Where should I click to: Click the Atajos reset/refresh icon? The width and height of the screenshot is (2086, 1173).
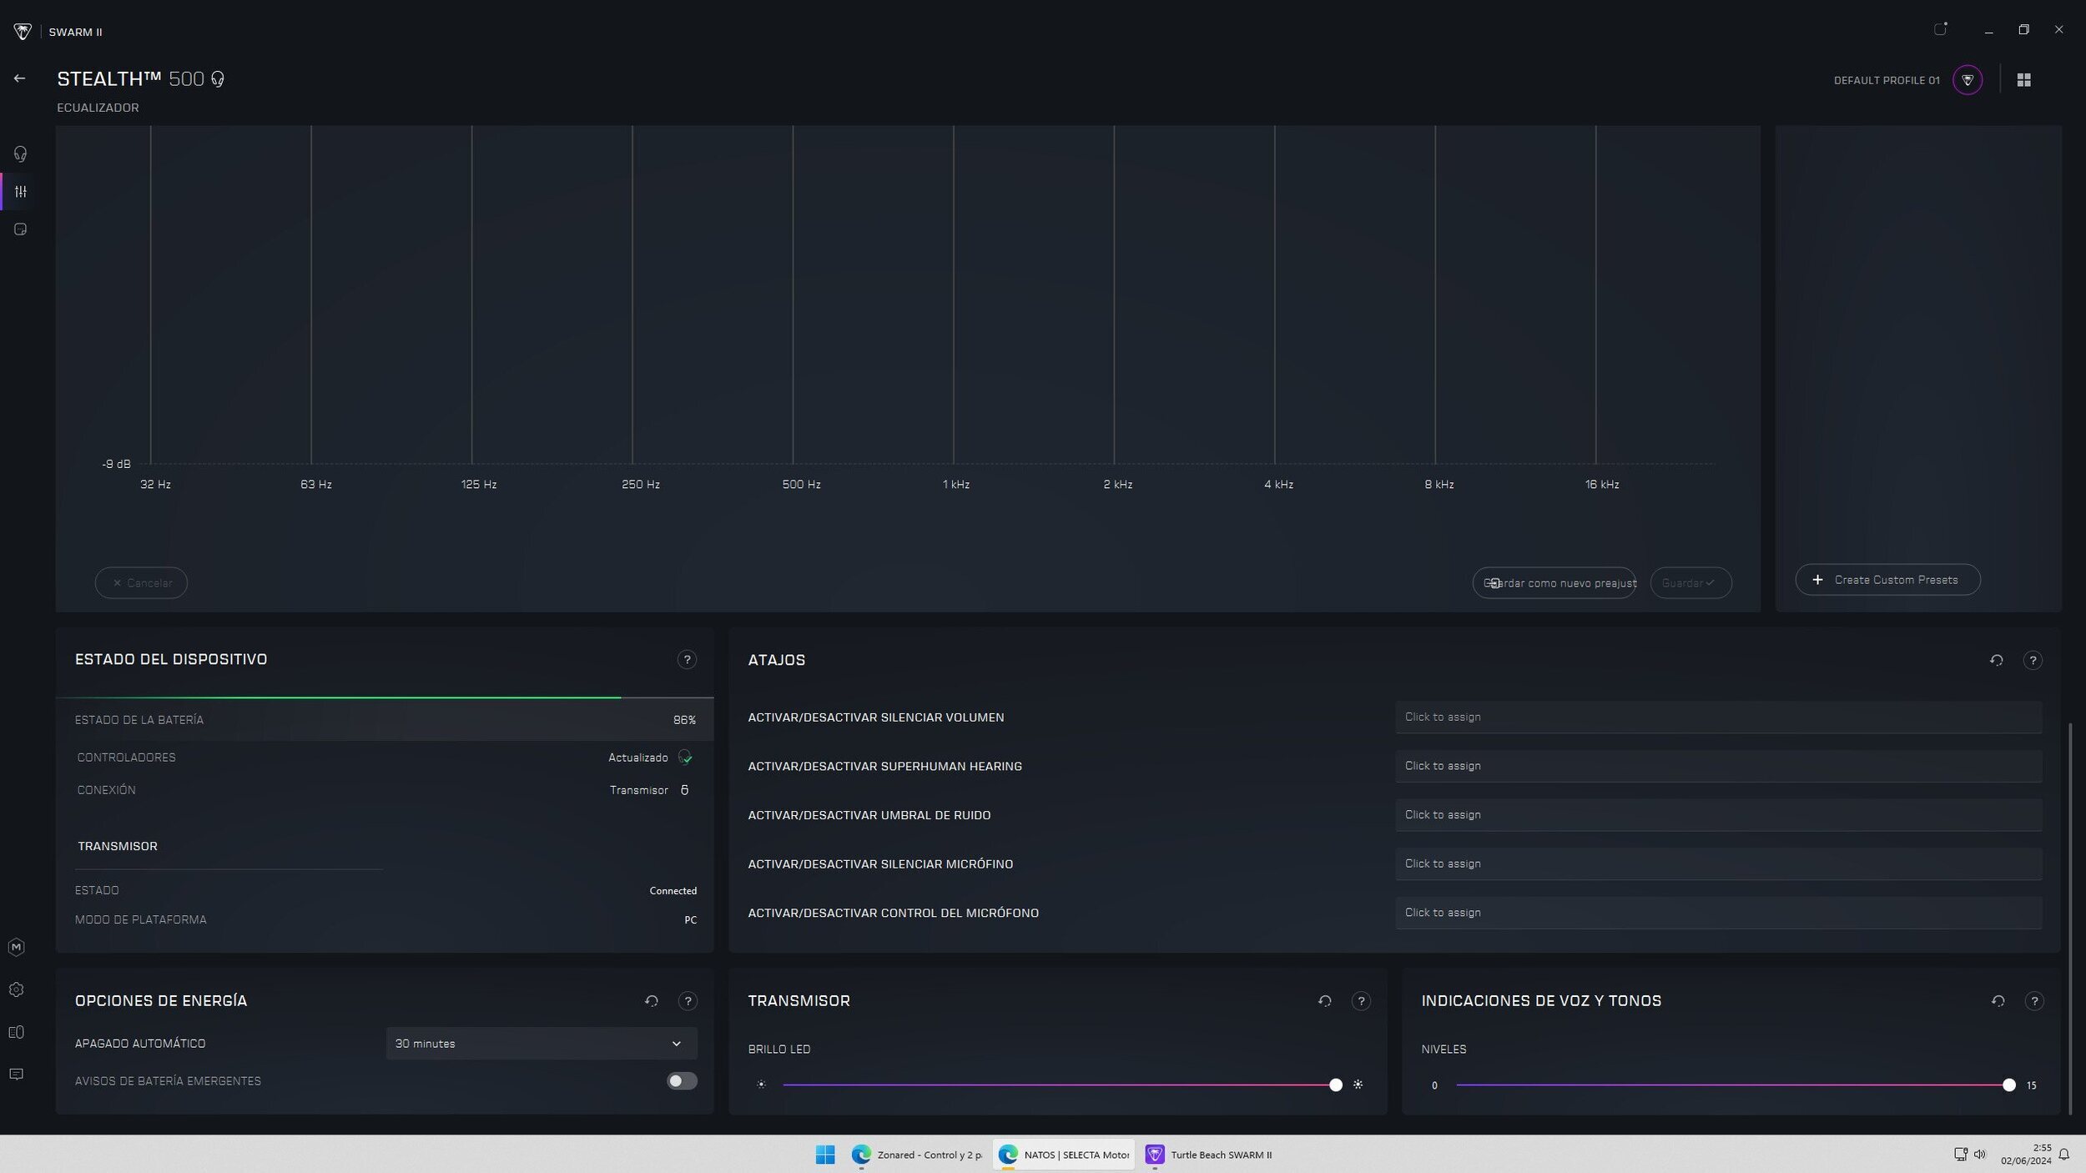tap(1996, 660)
